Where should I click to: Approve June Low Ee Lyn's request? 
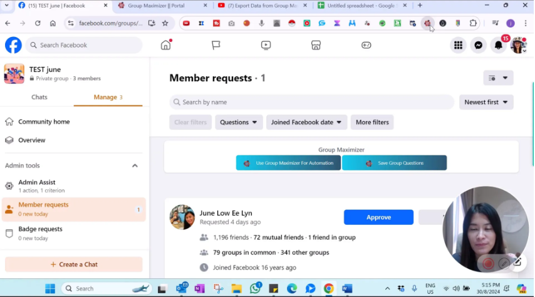(x=378, y=217)
